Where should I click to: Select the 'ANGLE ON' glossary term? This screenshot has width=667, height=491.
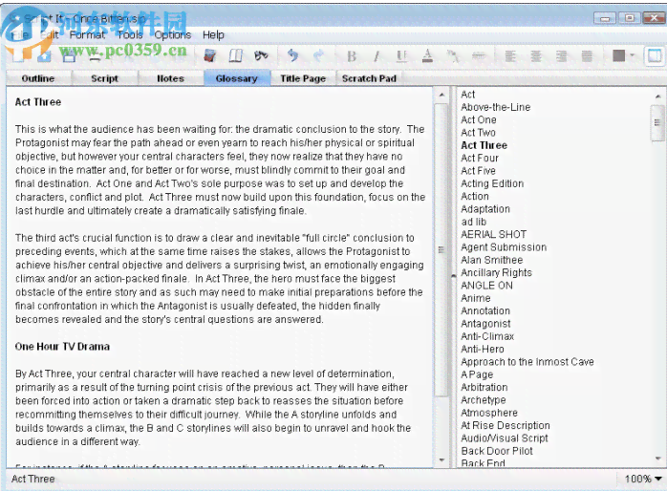point(486,286)
